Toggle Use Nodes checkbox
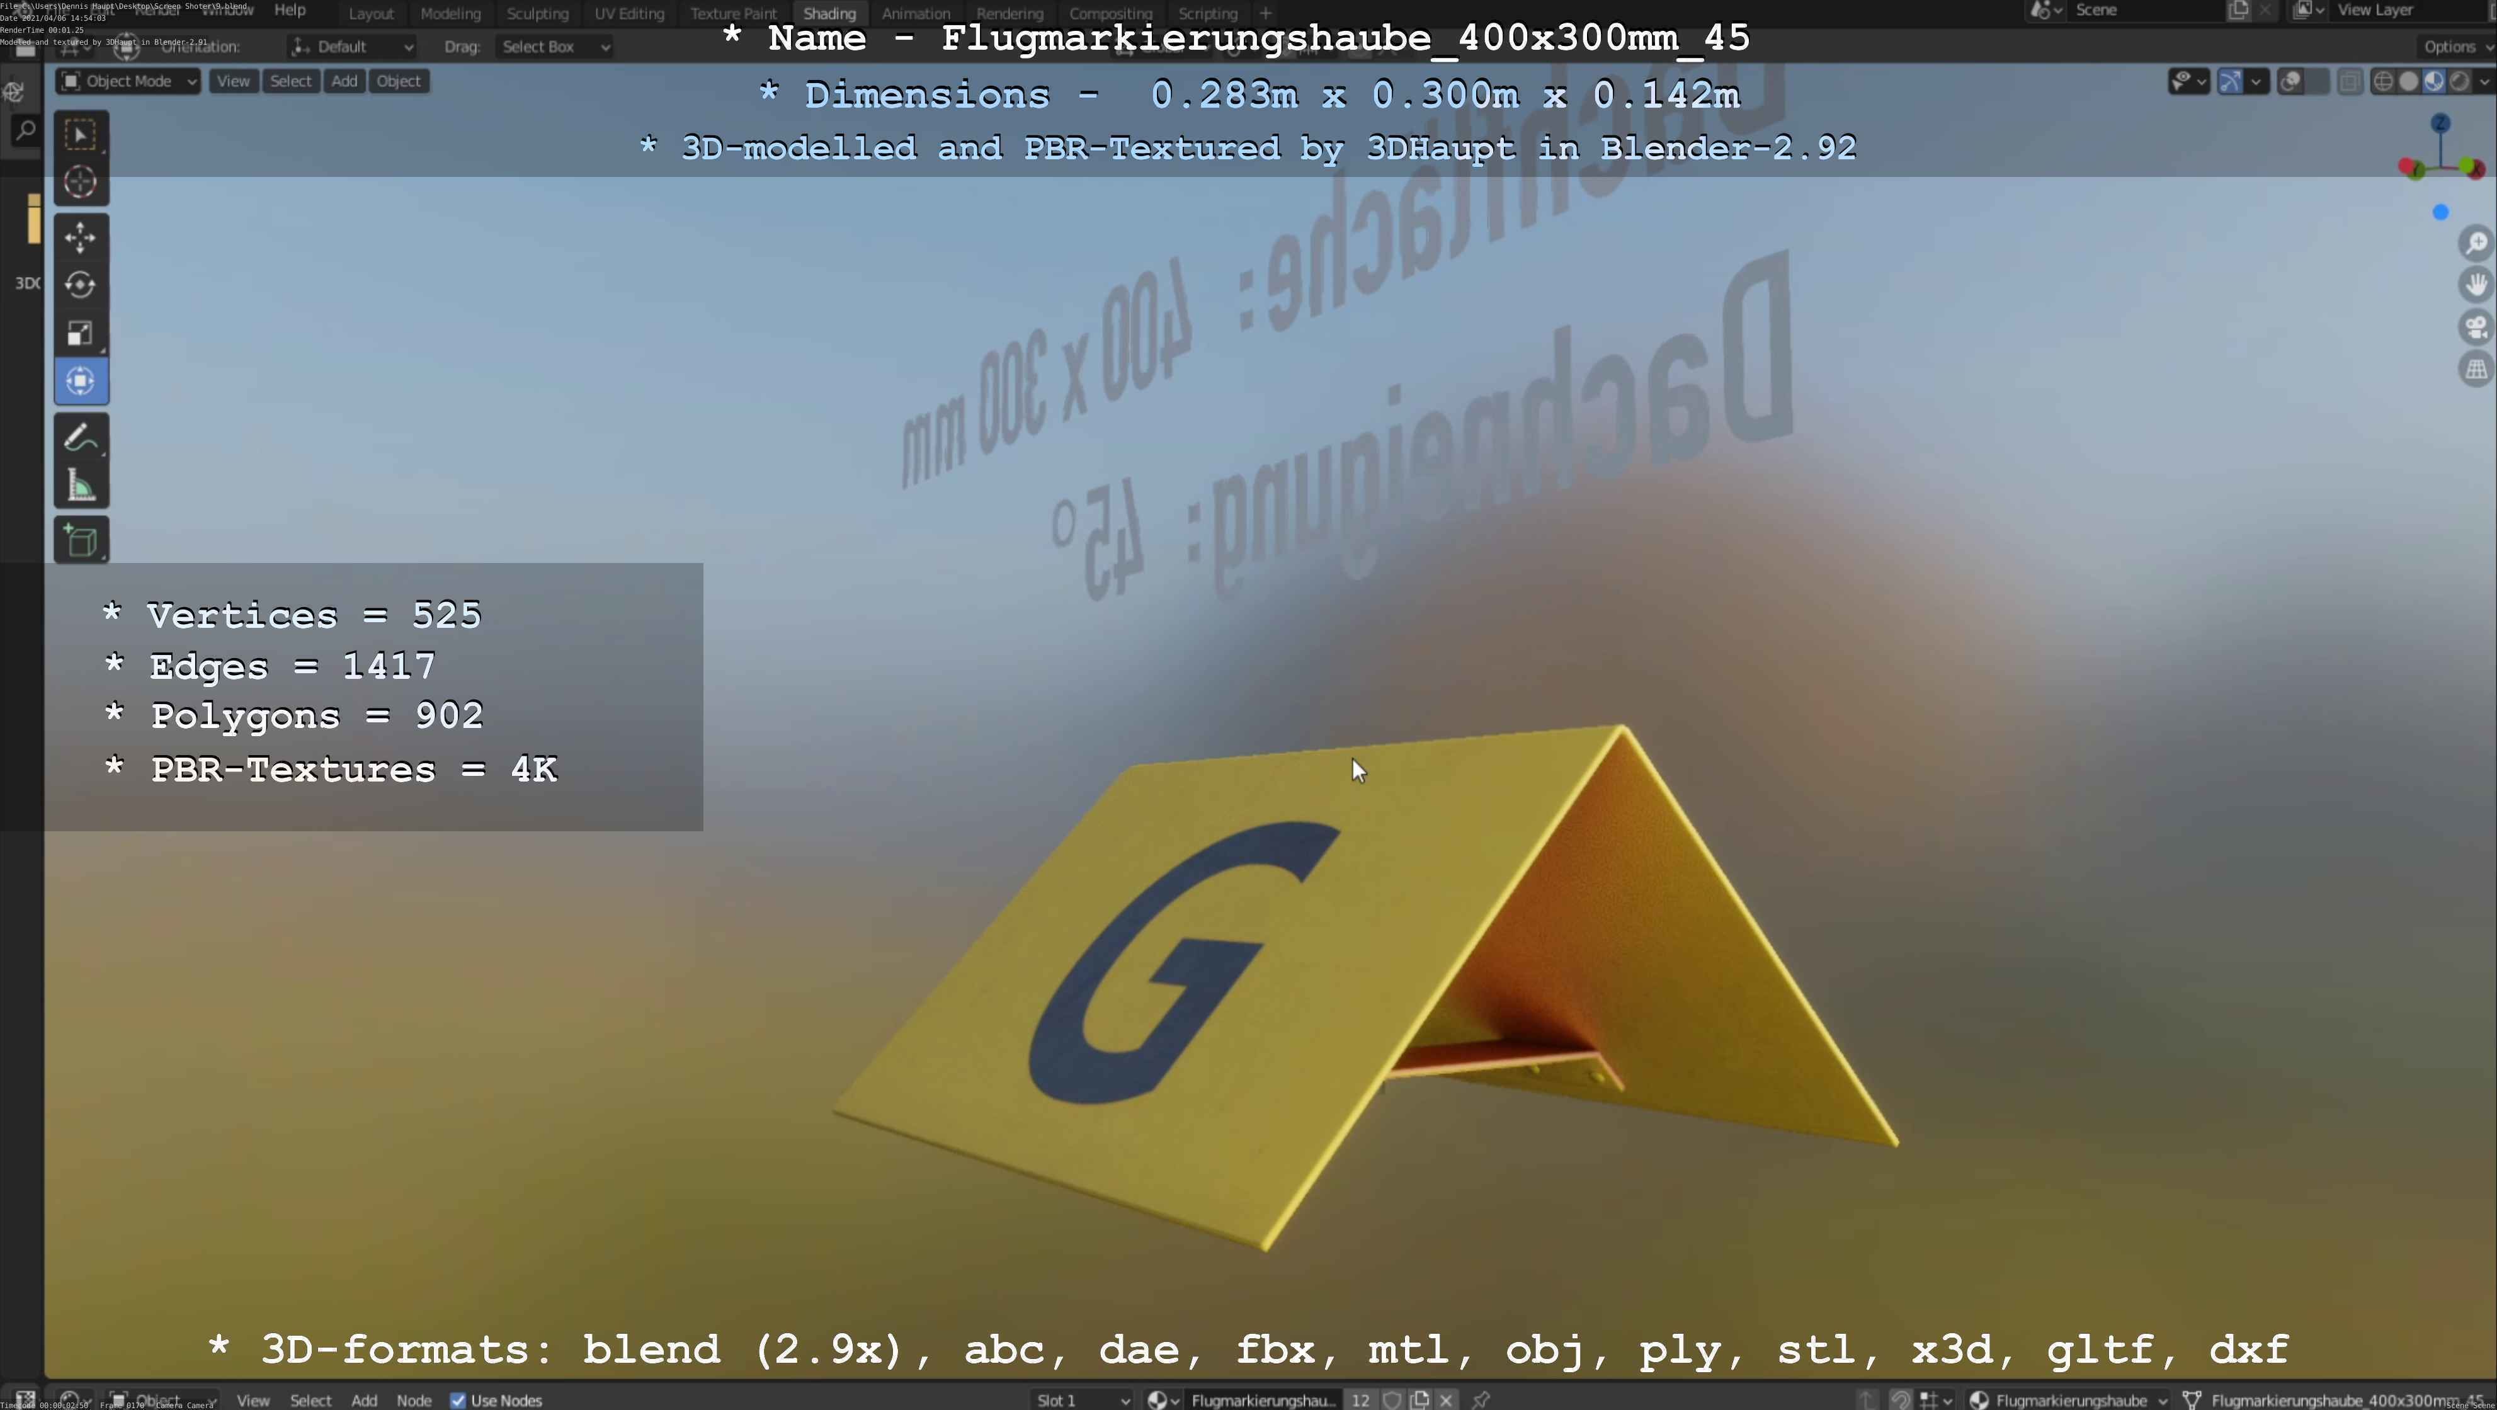Image resolution: width=2497 pixels, height=1410 pixels. 458,1401
